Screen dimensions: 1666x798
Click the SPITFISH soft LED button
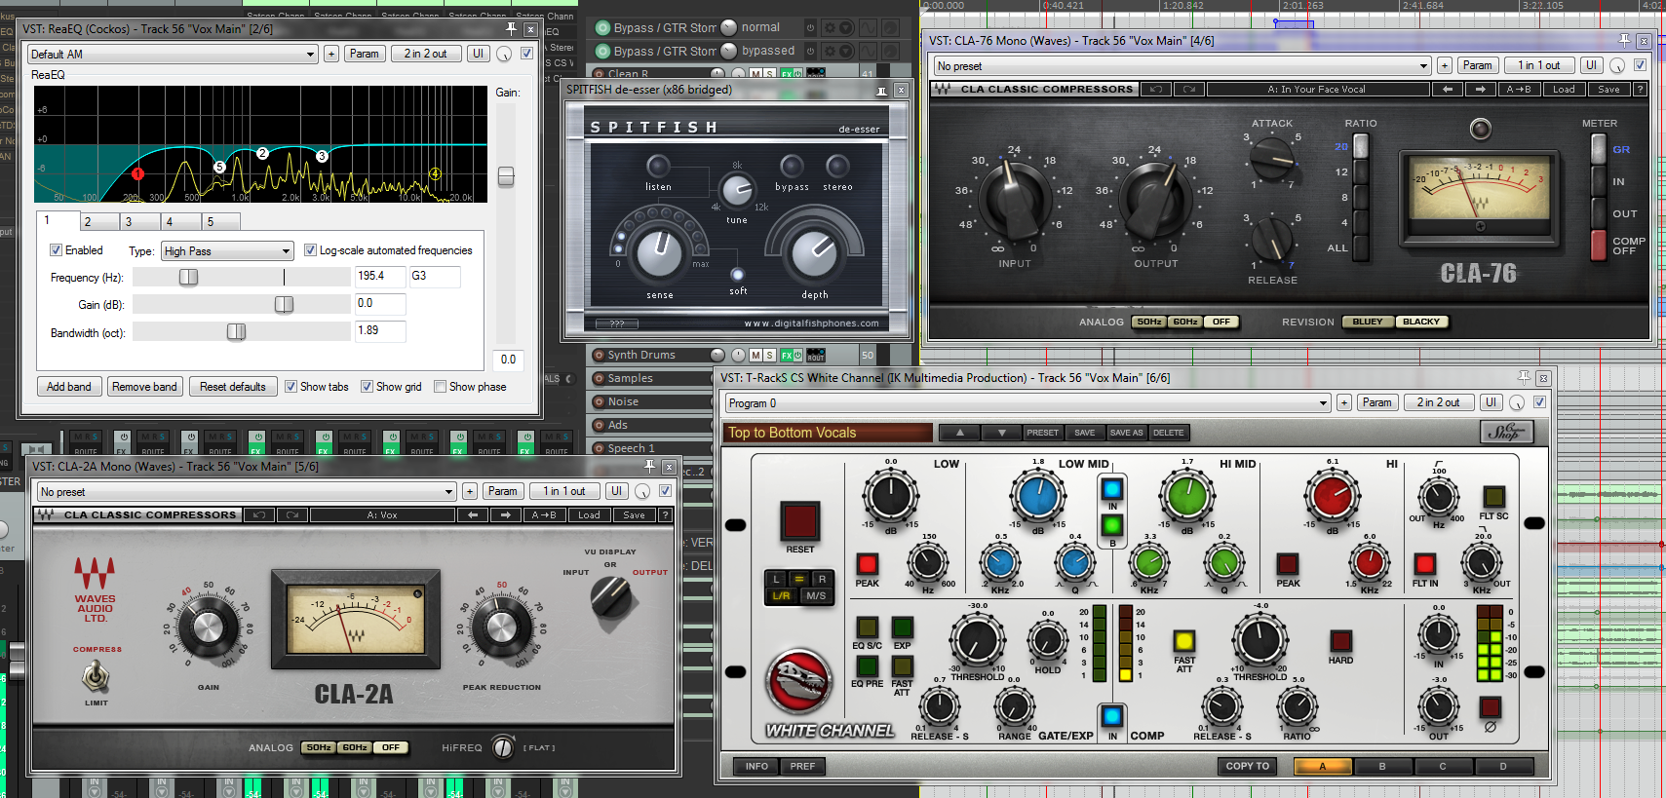[x=738, y=275]
